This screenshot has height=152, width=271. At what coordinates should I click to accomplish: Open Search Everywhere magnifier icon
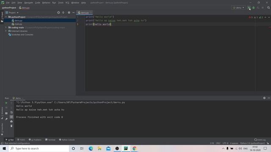(x=268, y=8)
